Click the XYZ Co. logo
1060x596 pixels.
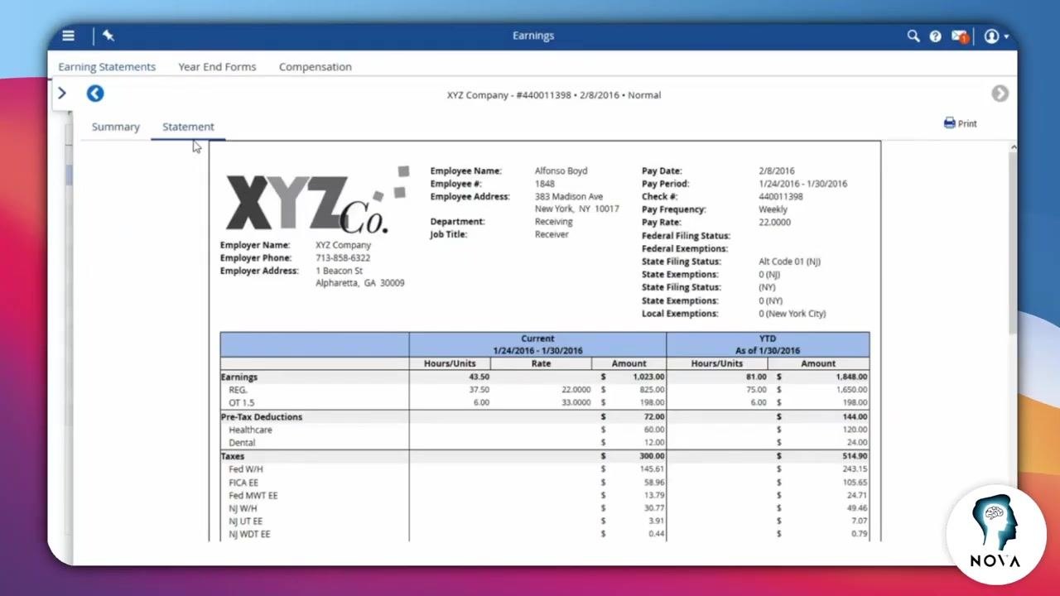coord(318,199)
